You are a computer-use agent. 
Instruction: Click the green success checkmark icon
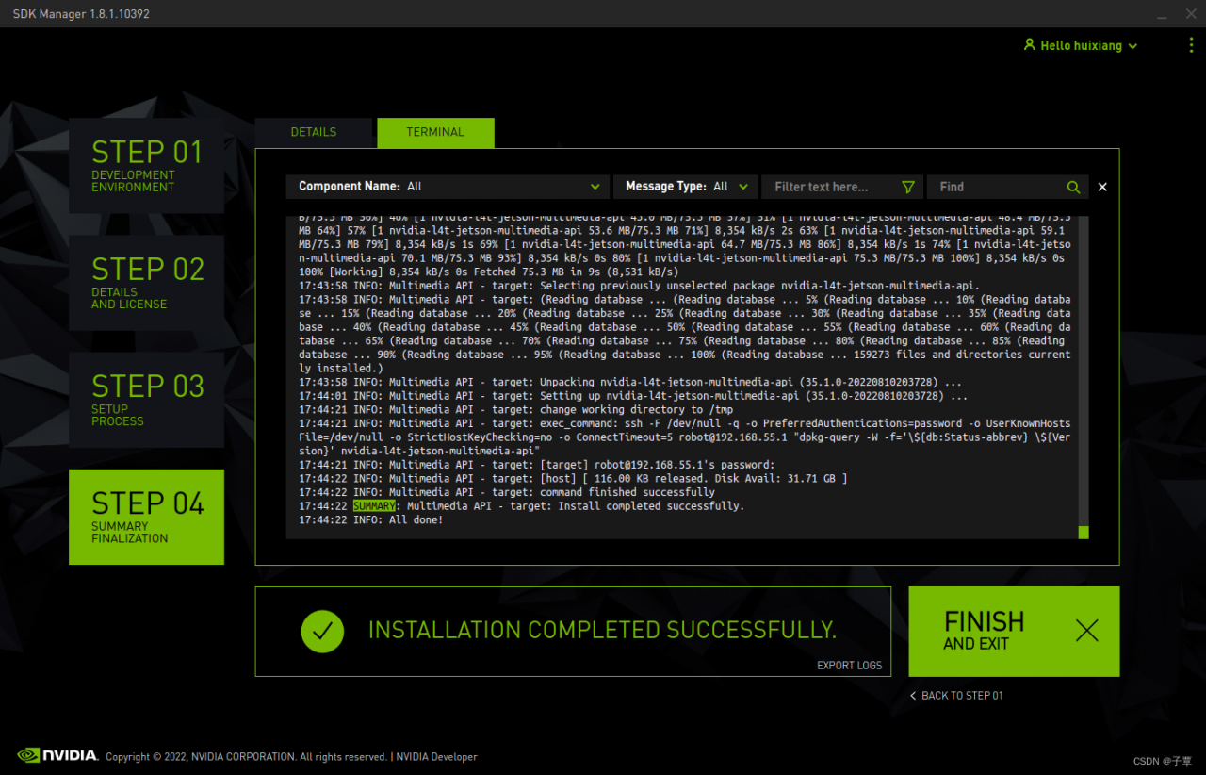coord(322,631)
